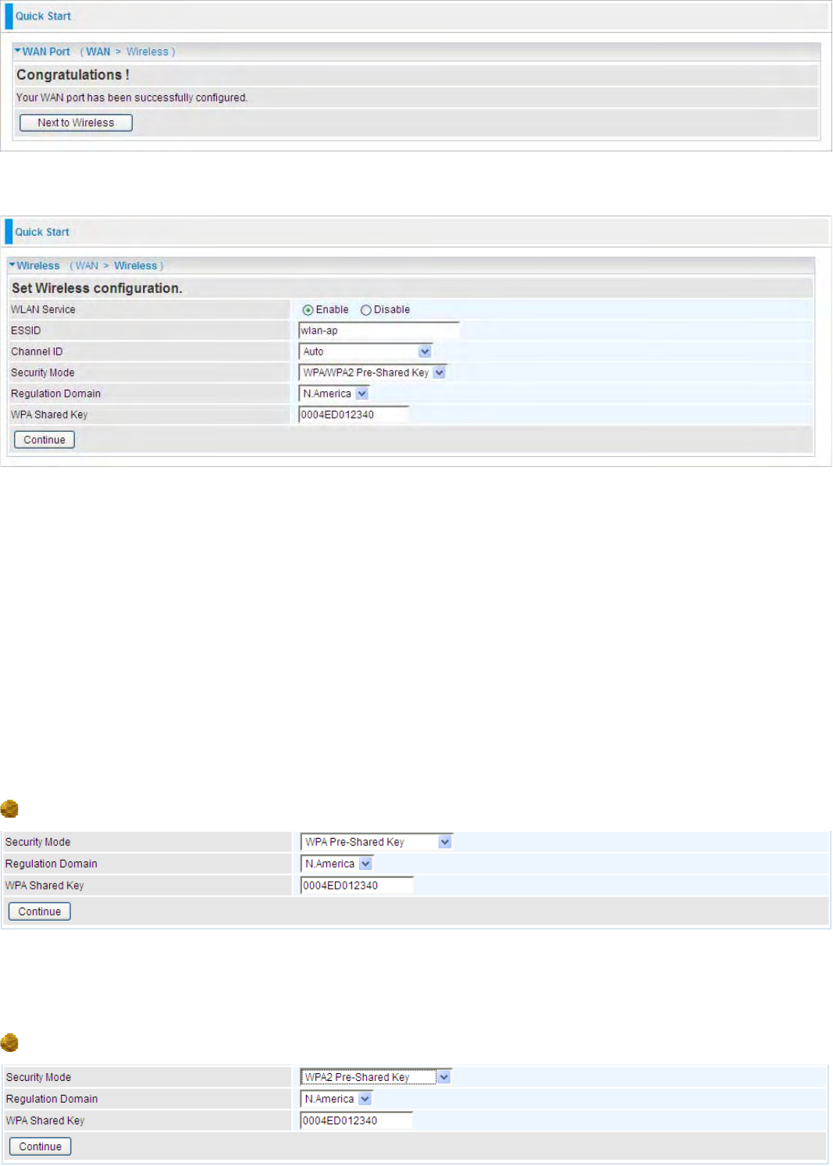
Task: Click the WLAN Service label
Action: coord(43,310)
